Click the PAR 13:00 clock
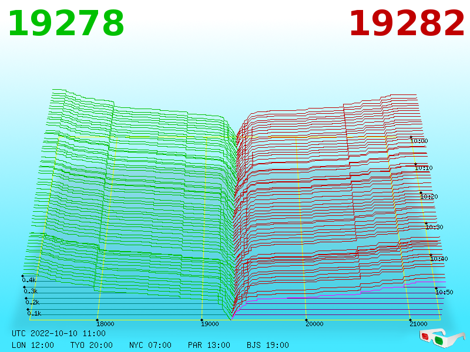The image size is (470, 352). [x=209, y=345]
